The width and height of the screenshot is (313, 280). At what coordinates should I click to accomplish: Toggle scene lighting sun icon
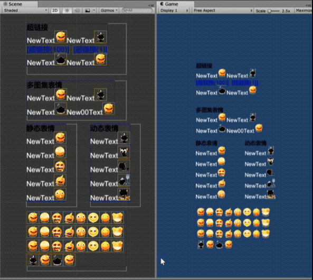click(x=67, y=11)
